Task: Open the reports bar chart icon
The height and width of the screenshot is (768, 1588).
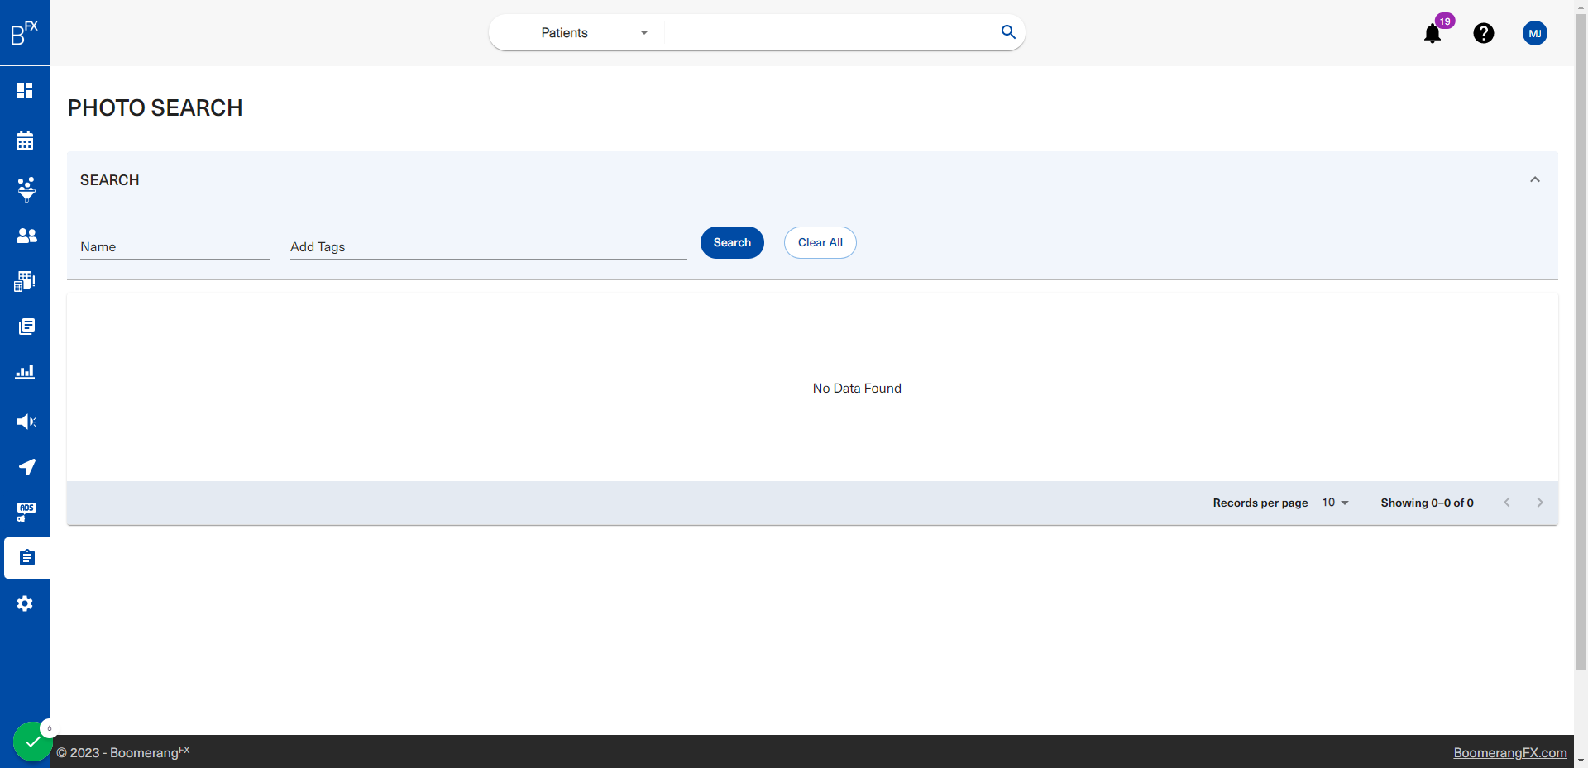Action: pos(25,372)
